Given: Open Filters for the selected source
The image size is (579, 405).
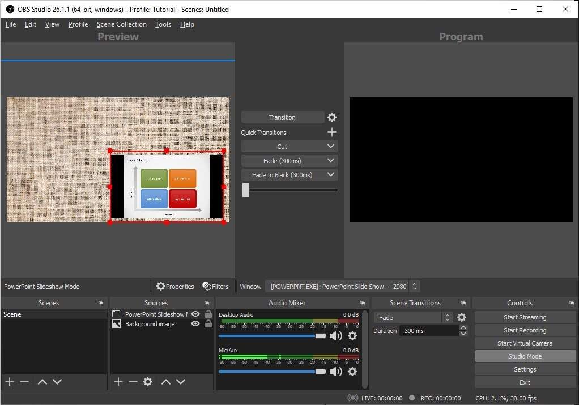Looking at the screenshot, I should [x=216, y=286].
